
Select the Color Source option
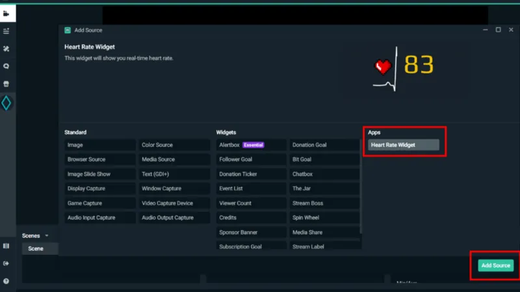pos(174,145)
